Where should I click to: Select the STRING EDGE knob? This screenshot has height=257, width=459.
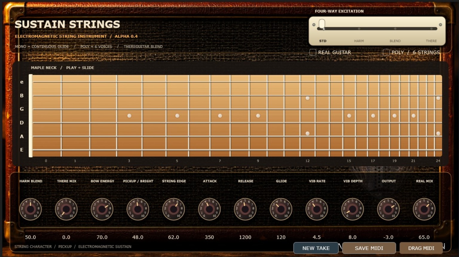pos(174,209)
